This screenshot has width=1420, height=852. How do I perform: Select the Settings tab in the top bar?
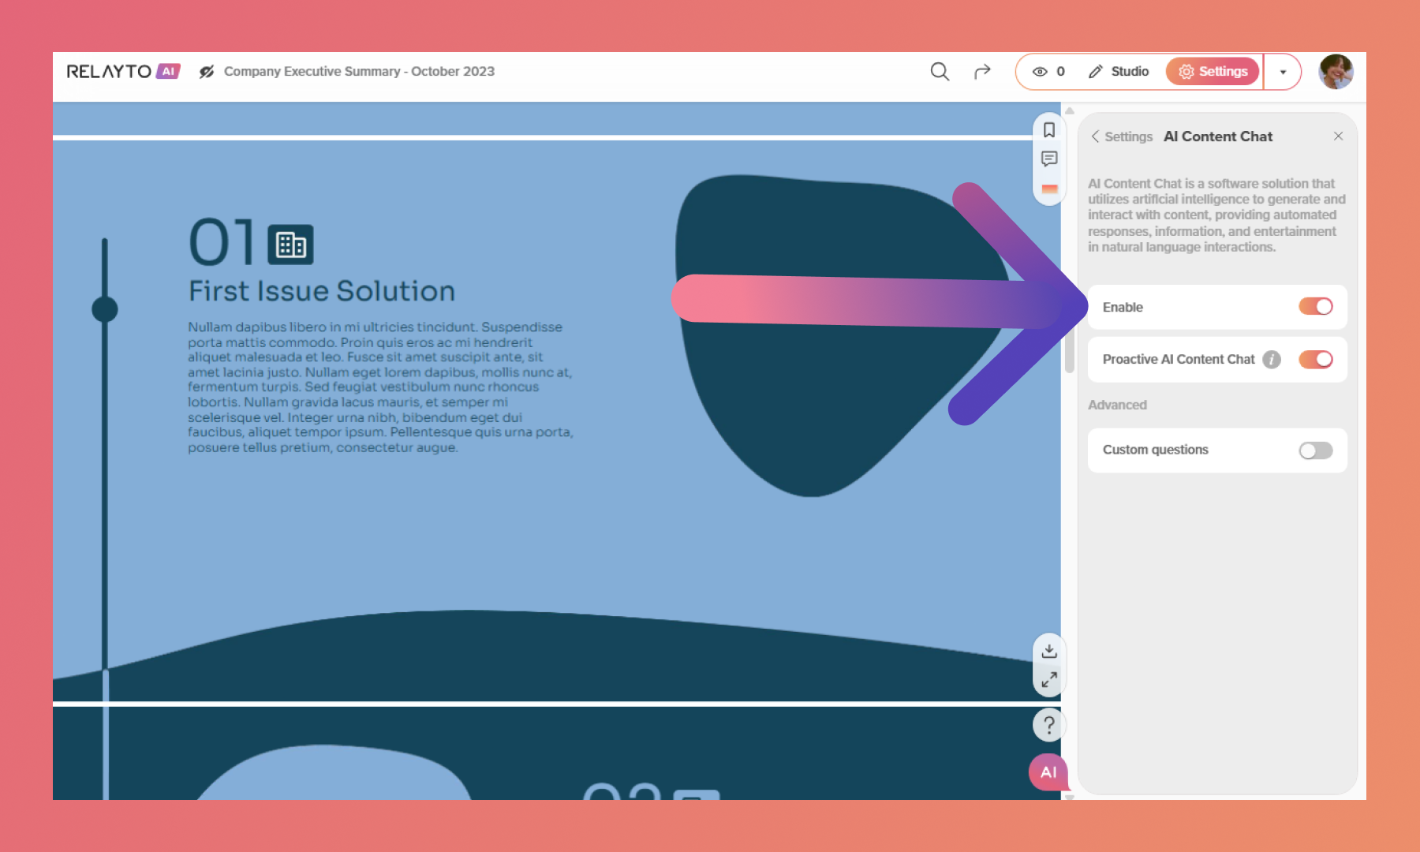(x=1213, y=72)
